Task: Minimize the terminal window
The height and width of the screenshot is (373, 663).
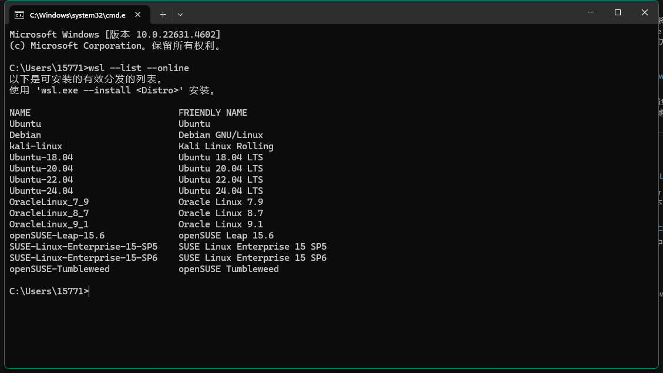Action: (x=590, y=12)
